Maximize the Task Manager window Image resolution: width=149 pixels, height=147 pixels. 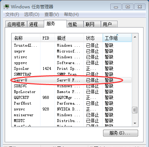pos(128,7)
